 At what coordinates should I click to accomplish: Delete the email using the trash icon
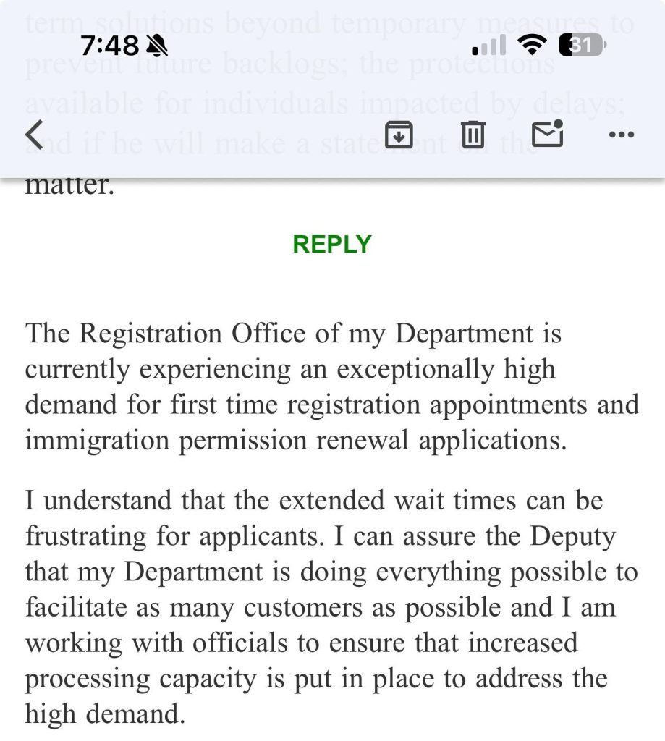[x=473, y=135]
